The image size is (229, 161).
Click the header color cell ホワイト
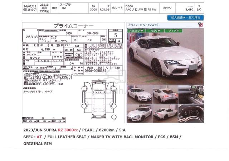coord(117,8)
